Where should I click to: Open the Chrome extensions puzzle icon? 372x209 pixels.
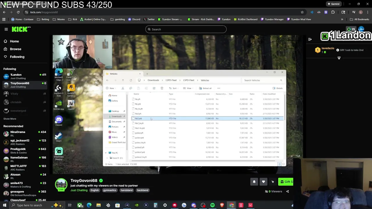333,12
